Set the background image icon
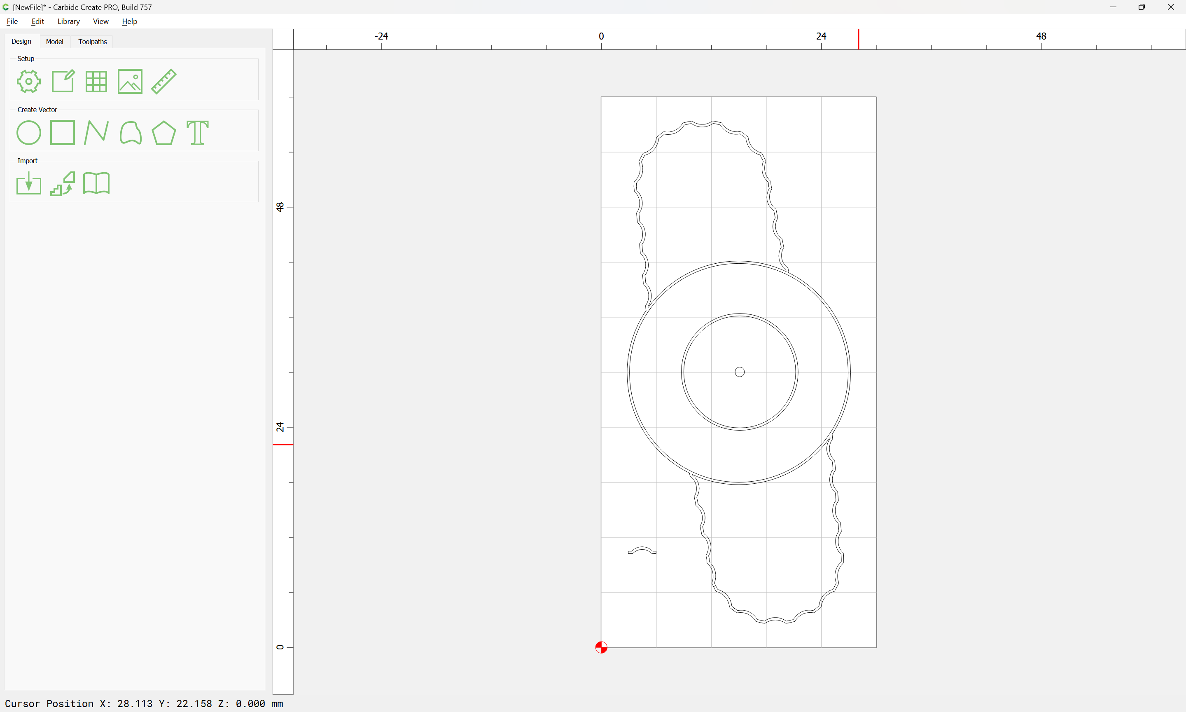The height and width of the screenshot is (712, 1186). 130,82
